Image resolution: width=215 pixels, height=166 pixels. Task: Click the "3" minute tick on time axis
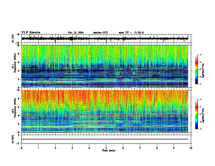72,148
